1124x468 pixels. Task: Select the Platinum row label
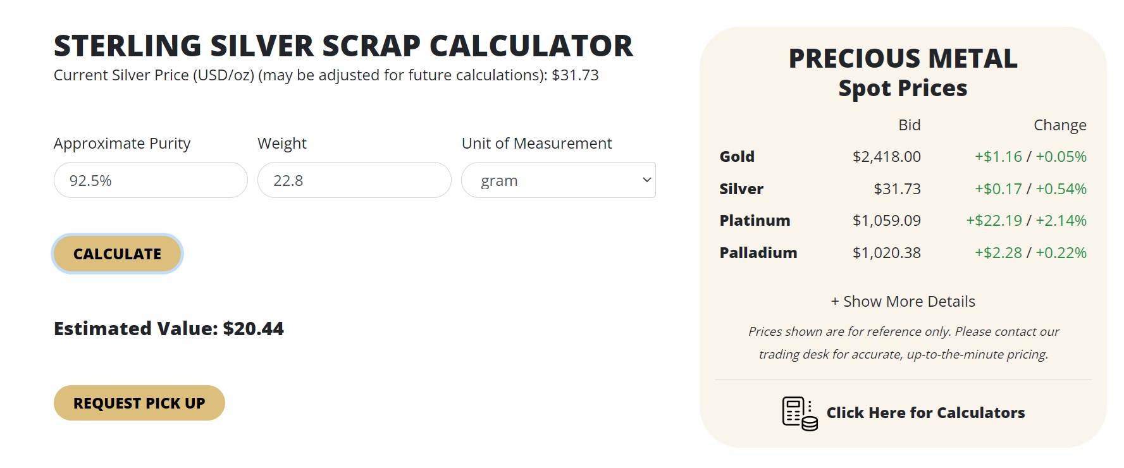[x=755, y=220]
